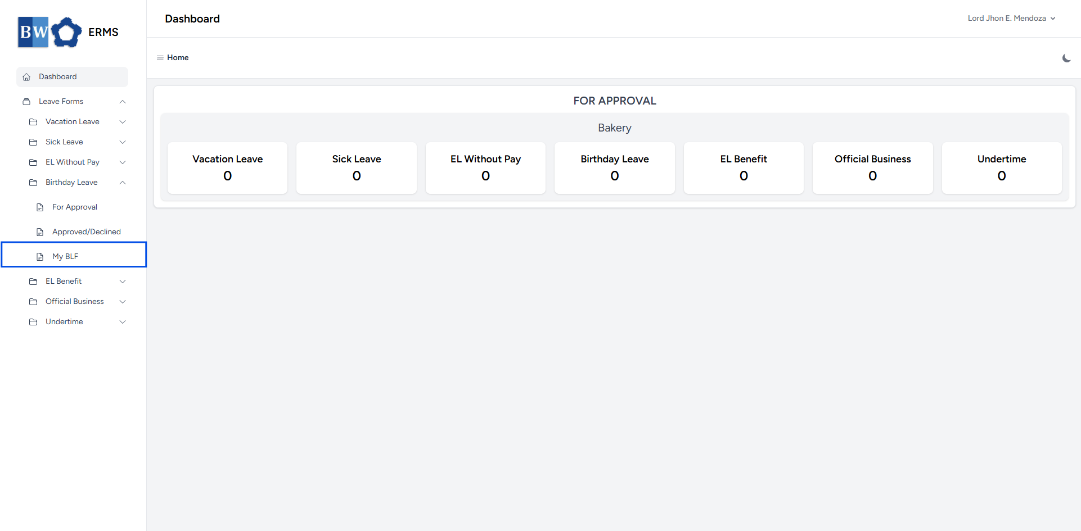Screen dimensions: 1081x531
Task: Click the For Approval document icon
Action: (40, 207)
